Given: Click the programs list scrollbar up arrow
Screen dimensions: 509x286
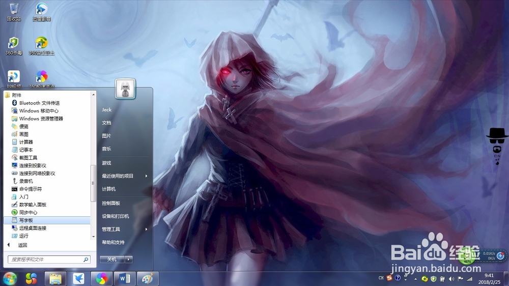Looking at the screenshot, I should [x=94, y=95].
